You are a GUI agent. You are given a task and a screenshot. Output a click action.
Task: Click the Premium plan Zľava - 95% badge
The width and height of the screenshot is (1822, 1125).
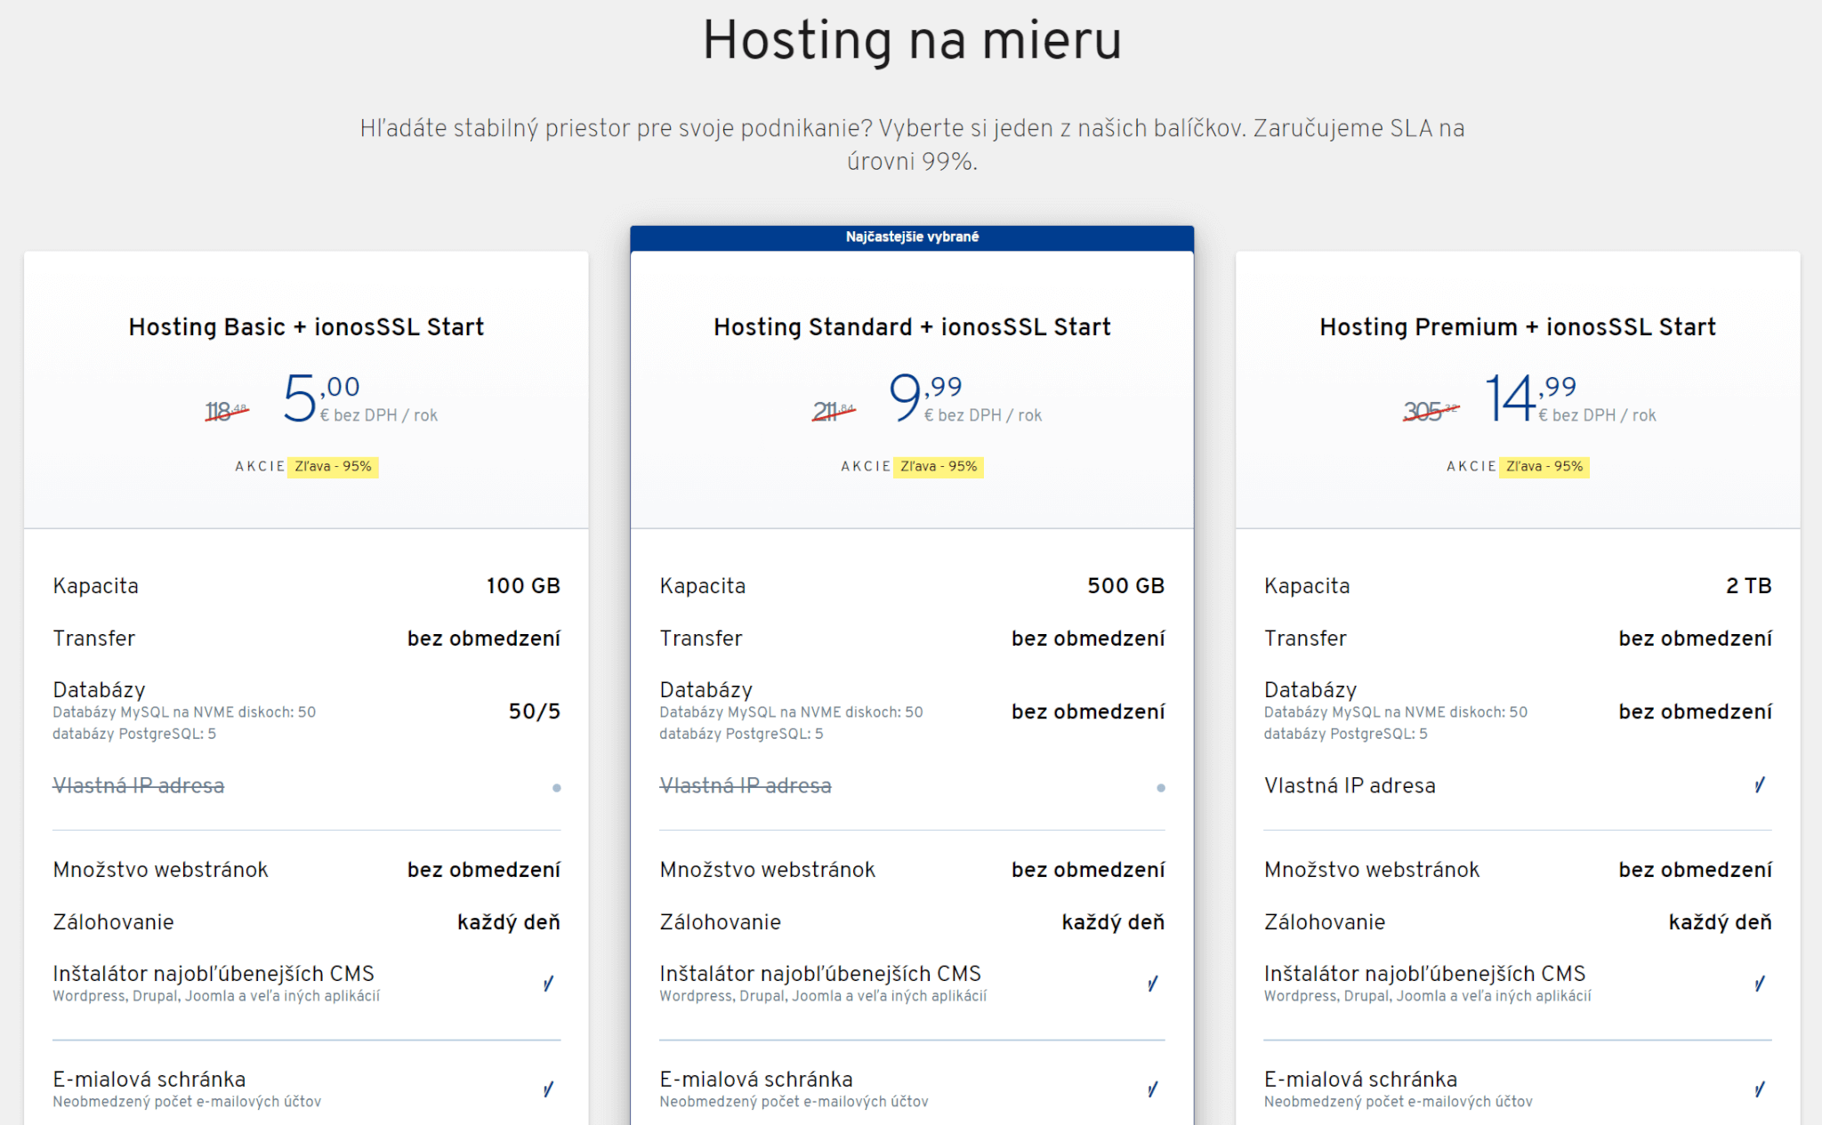pyautogui.click(x=1544, y=467)
